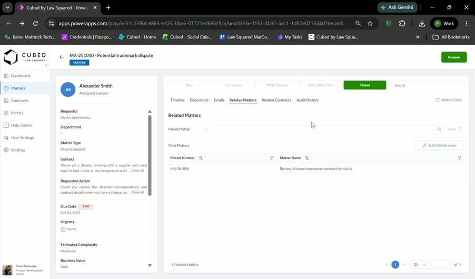Click the page number input box
Viewport: 475px width, 279px height.
point(442,265)
